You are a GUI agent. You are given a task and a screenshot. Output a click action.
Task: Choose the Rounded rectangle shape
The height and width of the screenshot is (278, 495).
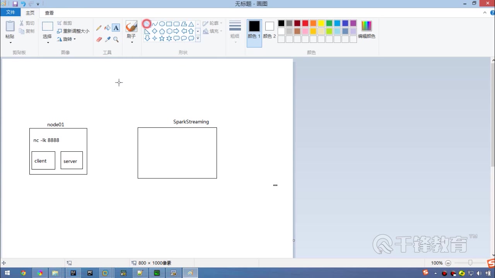click(x=176, y=24)
